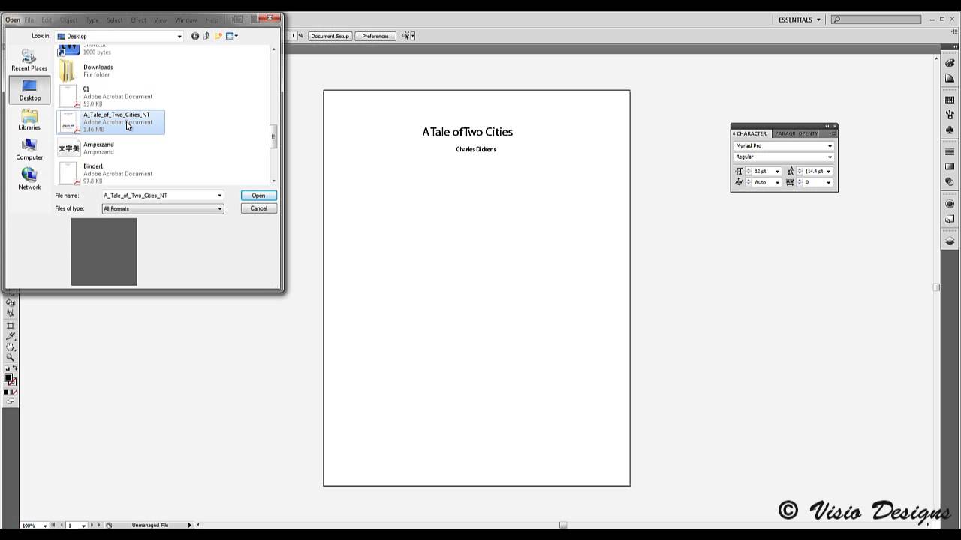Select the Binder1 Acrobat document
The height and width of the screenshot is (540, 961).
(x=111, y=173)
